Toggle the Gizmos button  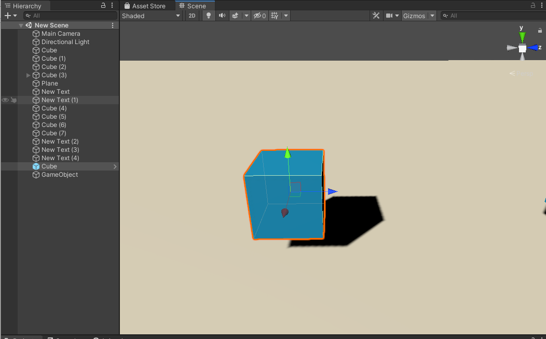tap(414, 16)
